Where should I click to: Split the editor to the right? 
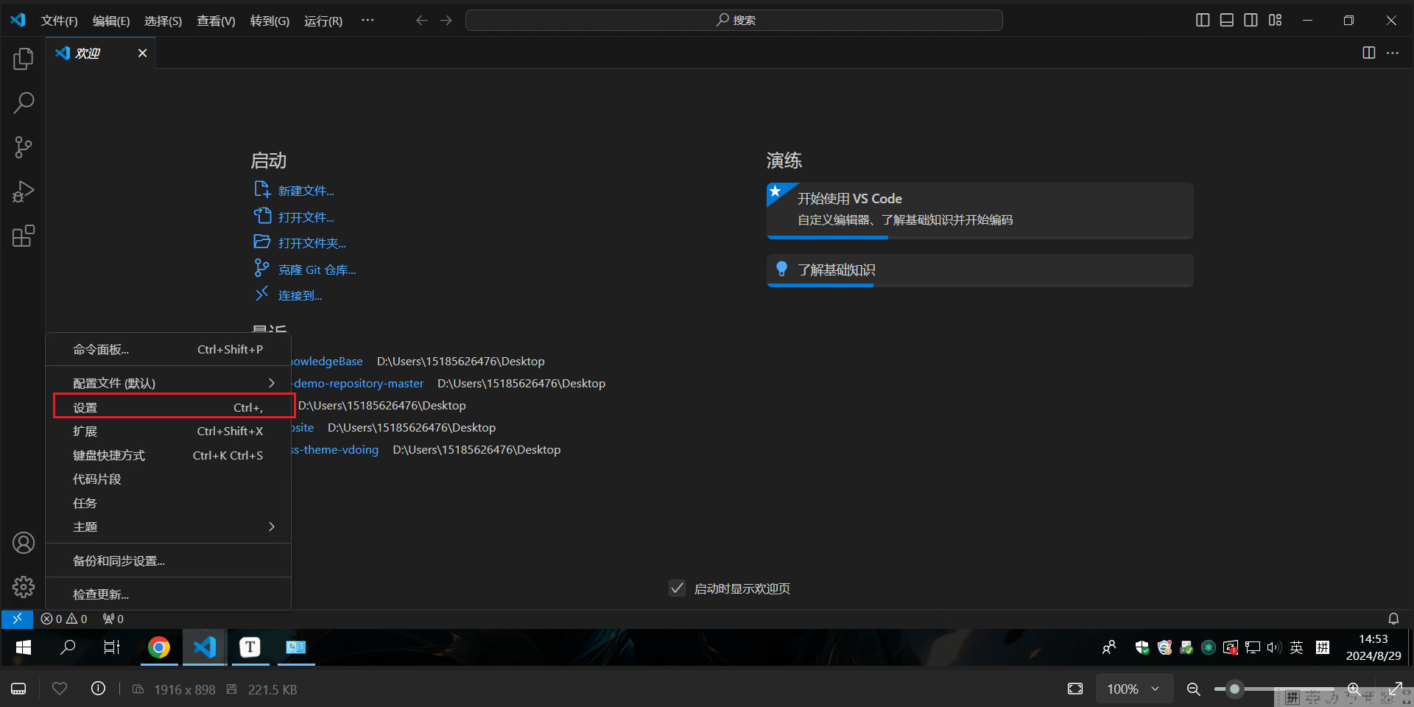[1368, 53]
